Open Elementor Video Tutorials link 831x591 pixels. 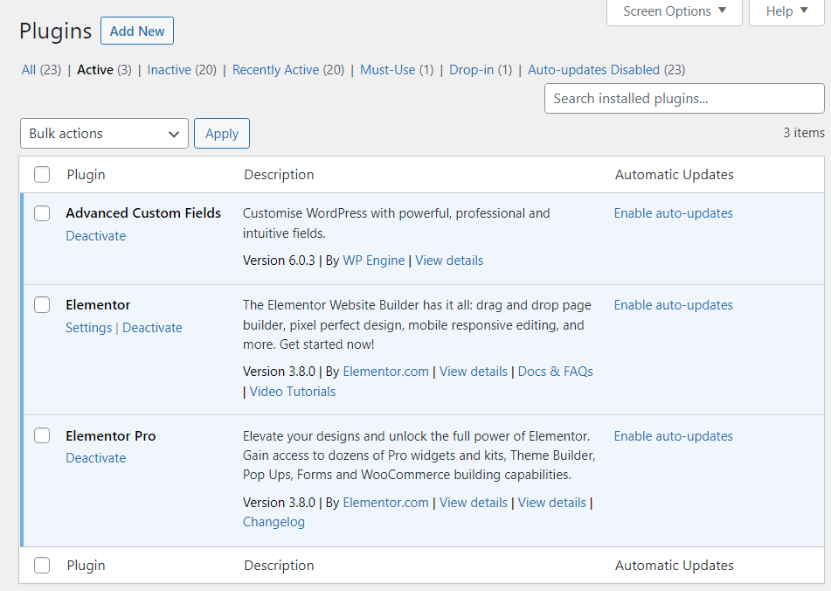293,392
